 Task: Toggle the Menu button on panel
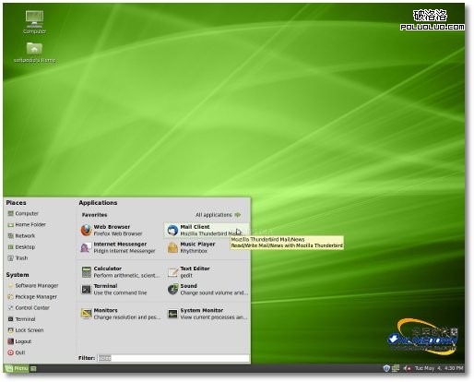[17, 368]
